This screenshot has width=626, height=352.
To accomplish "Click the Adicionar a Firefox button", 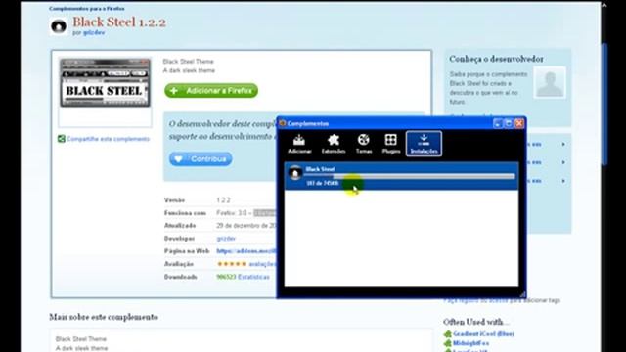I will pos(211,91).
